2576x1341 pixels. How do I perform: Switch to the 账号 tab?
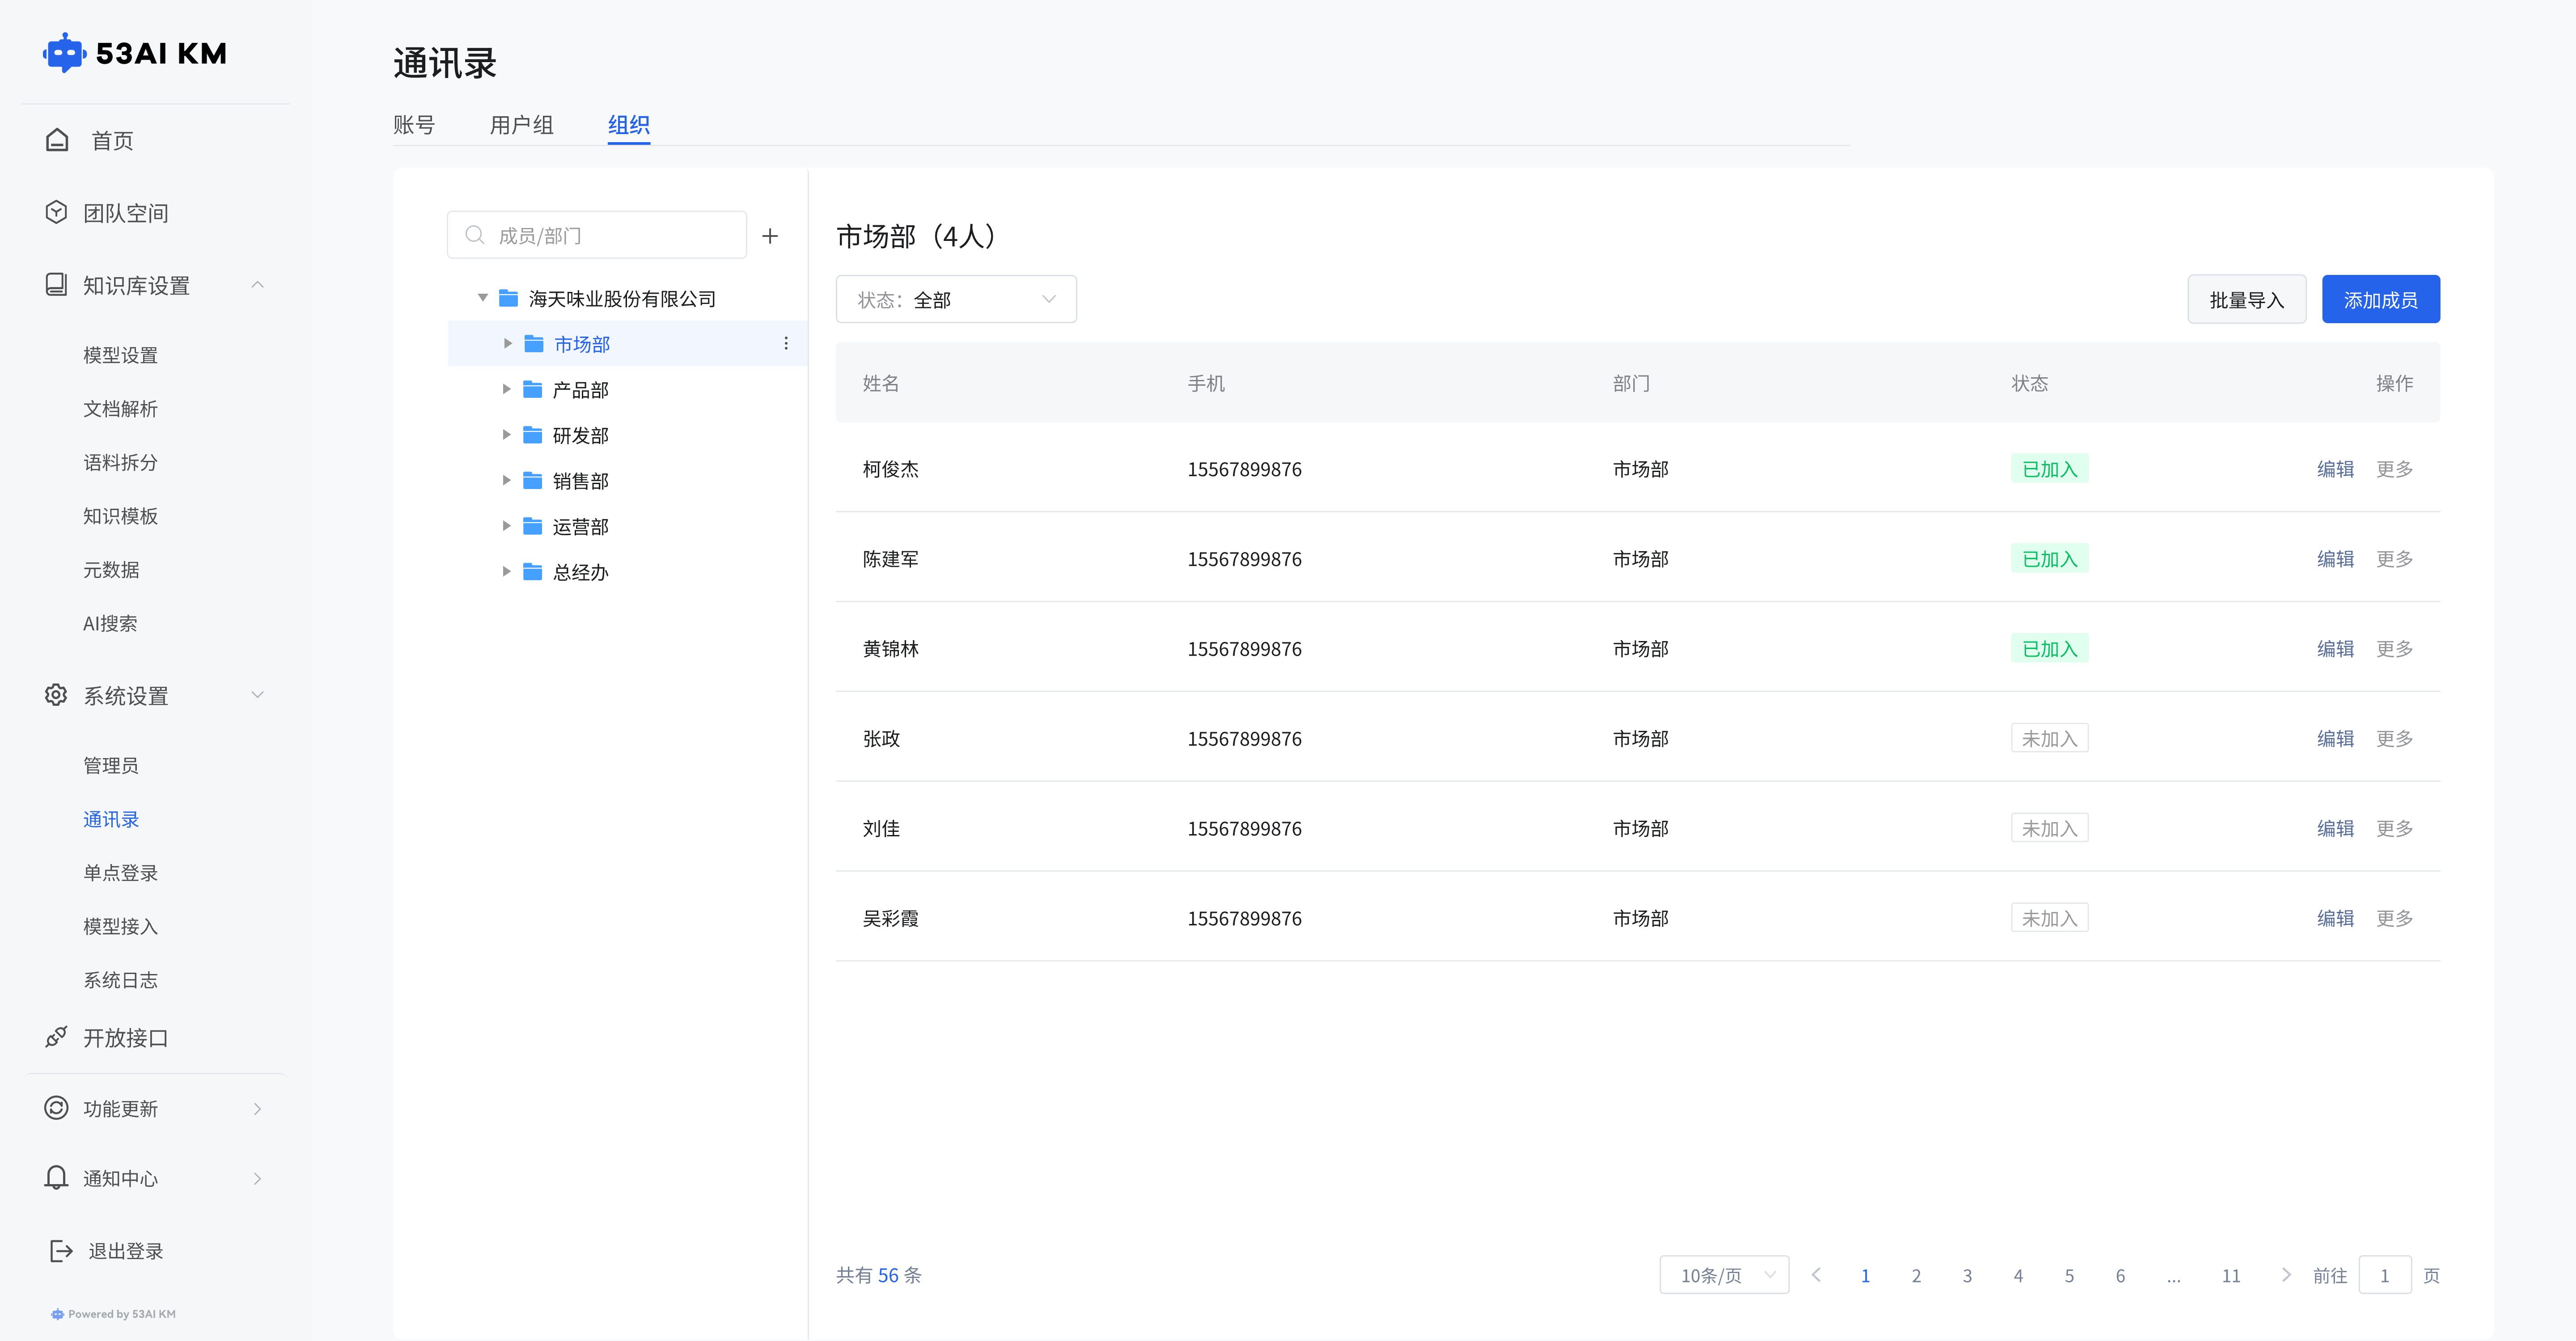pos(414,125)
